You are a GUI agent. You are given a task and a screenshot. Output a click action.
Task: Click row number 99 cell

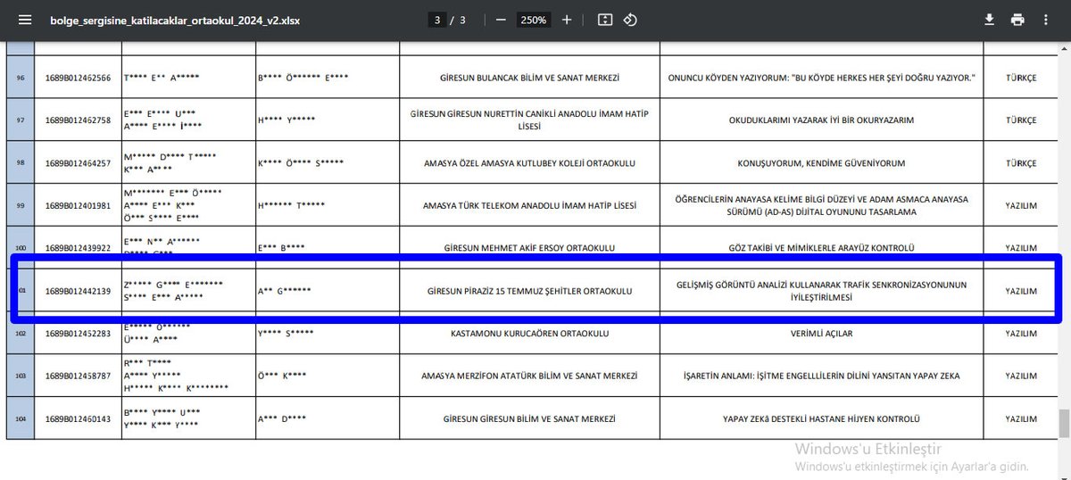(21, 205)
